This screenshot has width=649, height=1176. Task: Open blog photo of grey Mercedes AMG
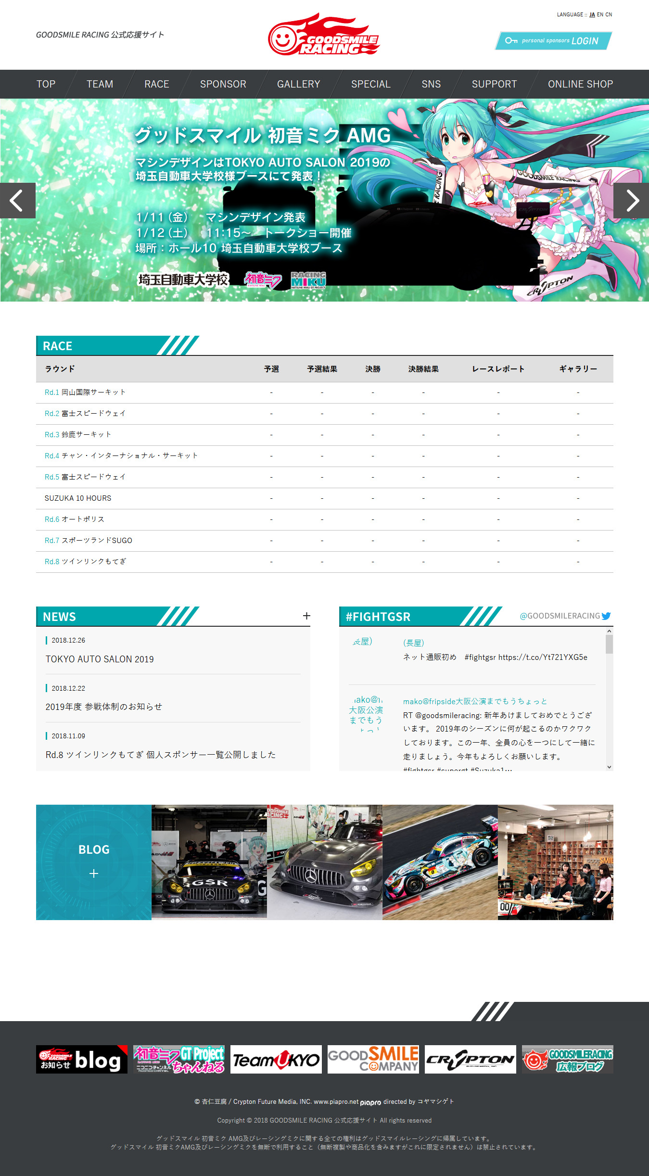pos(325,862)
